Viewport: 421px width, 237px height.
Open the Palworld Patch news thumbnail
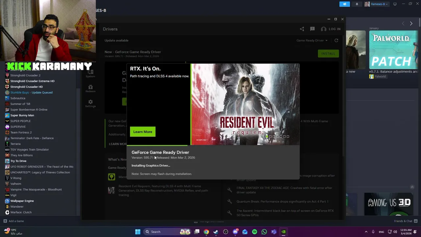pyautogui.click(x=393, y=50)
